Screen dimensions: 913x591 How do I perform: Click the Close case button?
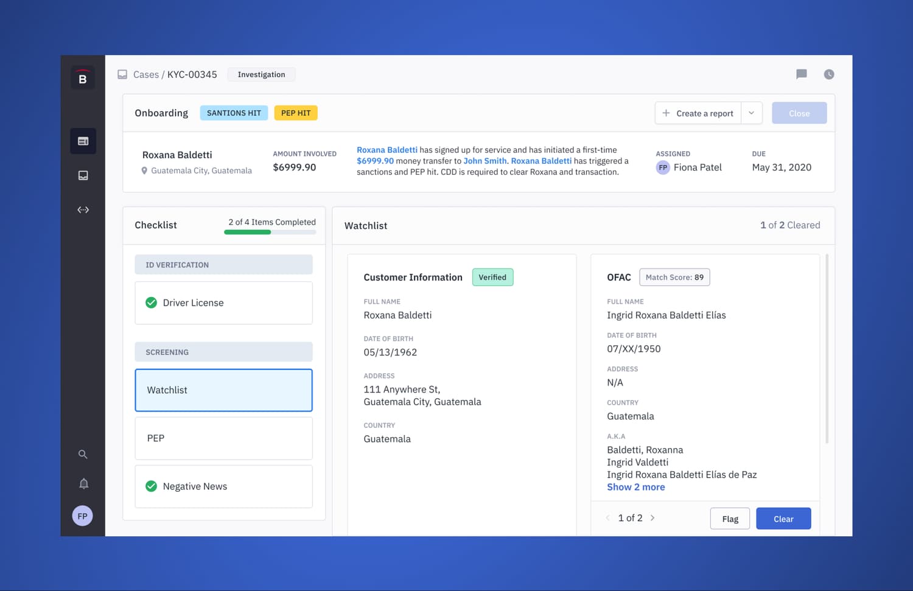click(x=799, y=113)
